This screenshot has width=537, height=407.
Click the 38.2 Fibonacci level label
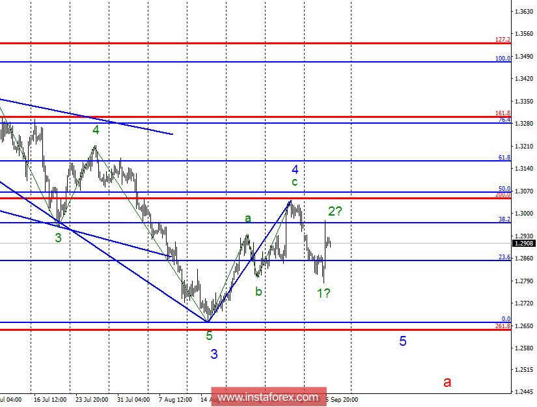coord(504,219)
